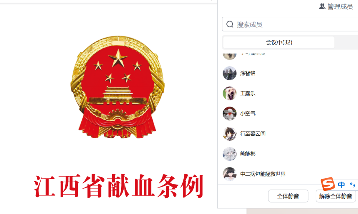Mute everyone with 全体静音 button
The width and height of the screenshot is (358, 214).
pyautogui.click(x=288, y=196)
